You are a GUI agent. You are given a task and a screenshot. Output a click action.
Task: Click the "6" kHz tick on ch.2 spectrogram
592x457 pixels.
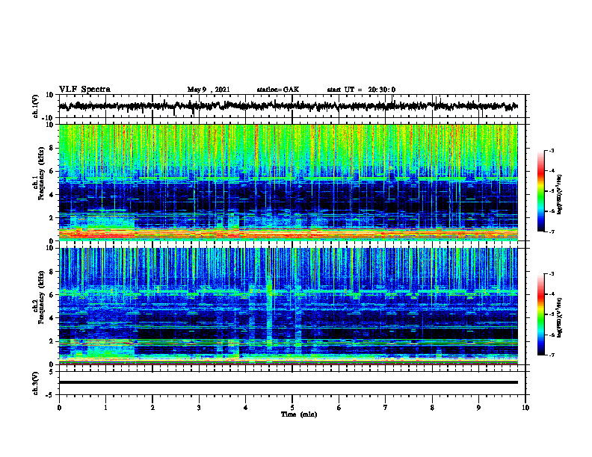click(x=52, y=294)
